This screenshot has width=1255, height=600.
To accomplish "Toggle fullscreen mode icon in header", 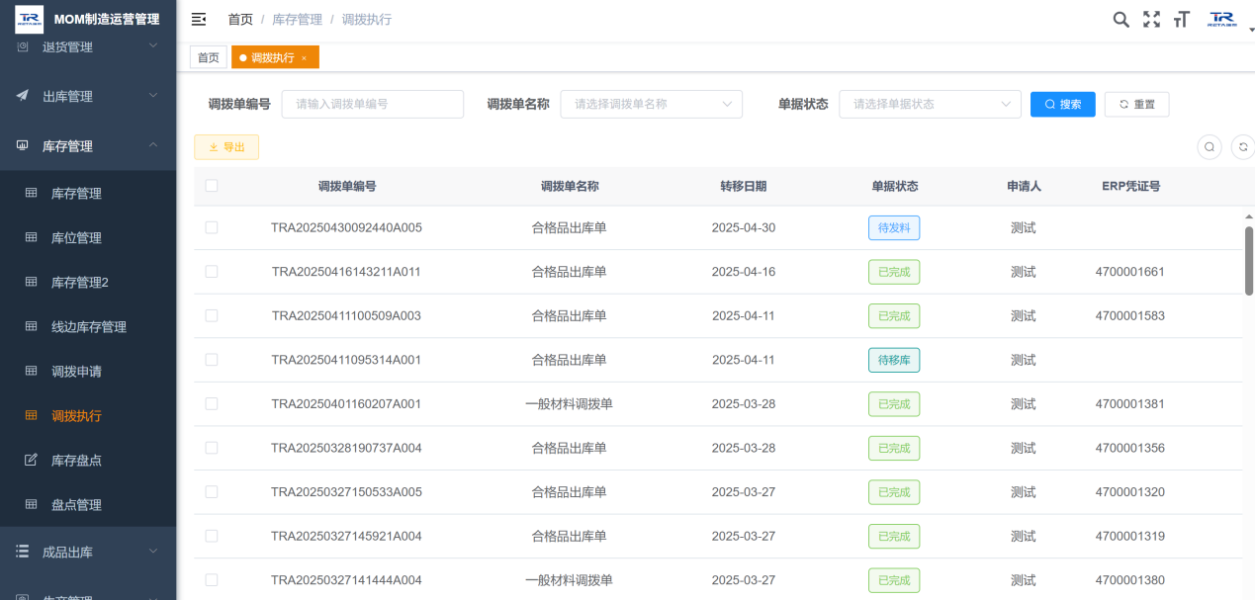I will 1151,19.
